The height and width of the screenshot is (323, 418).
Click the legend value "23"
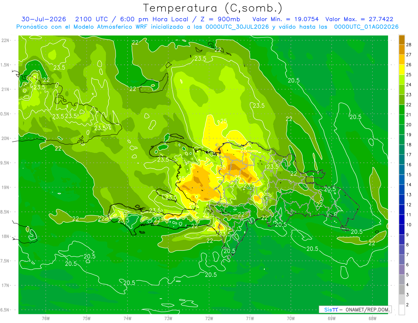(409, 95)
